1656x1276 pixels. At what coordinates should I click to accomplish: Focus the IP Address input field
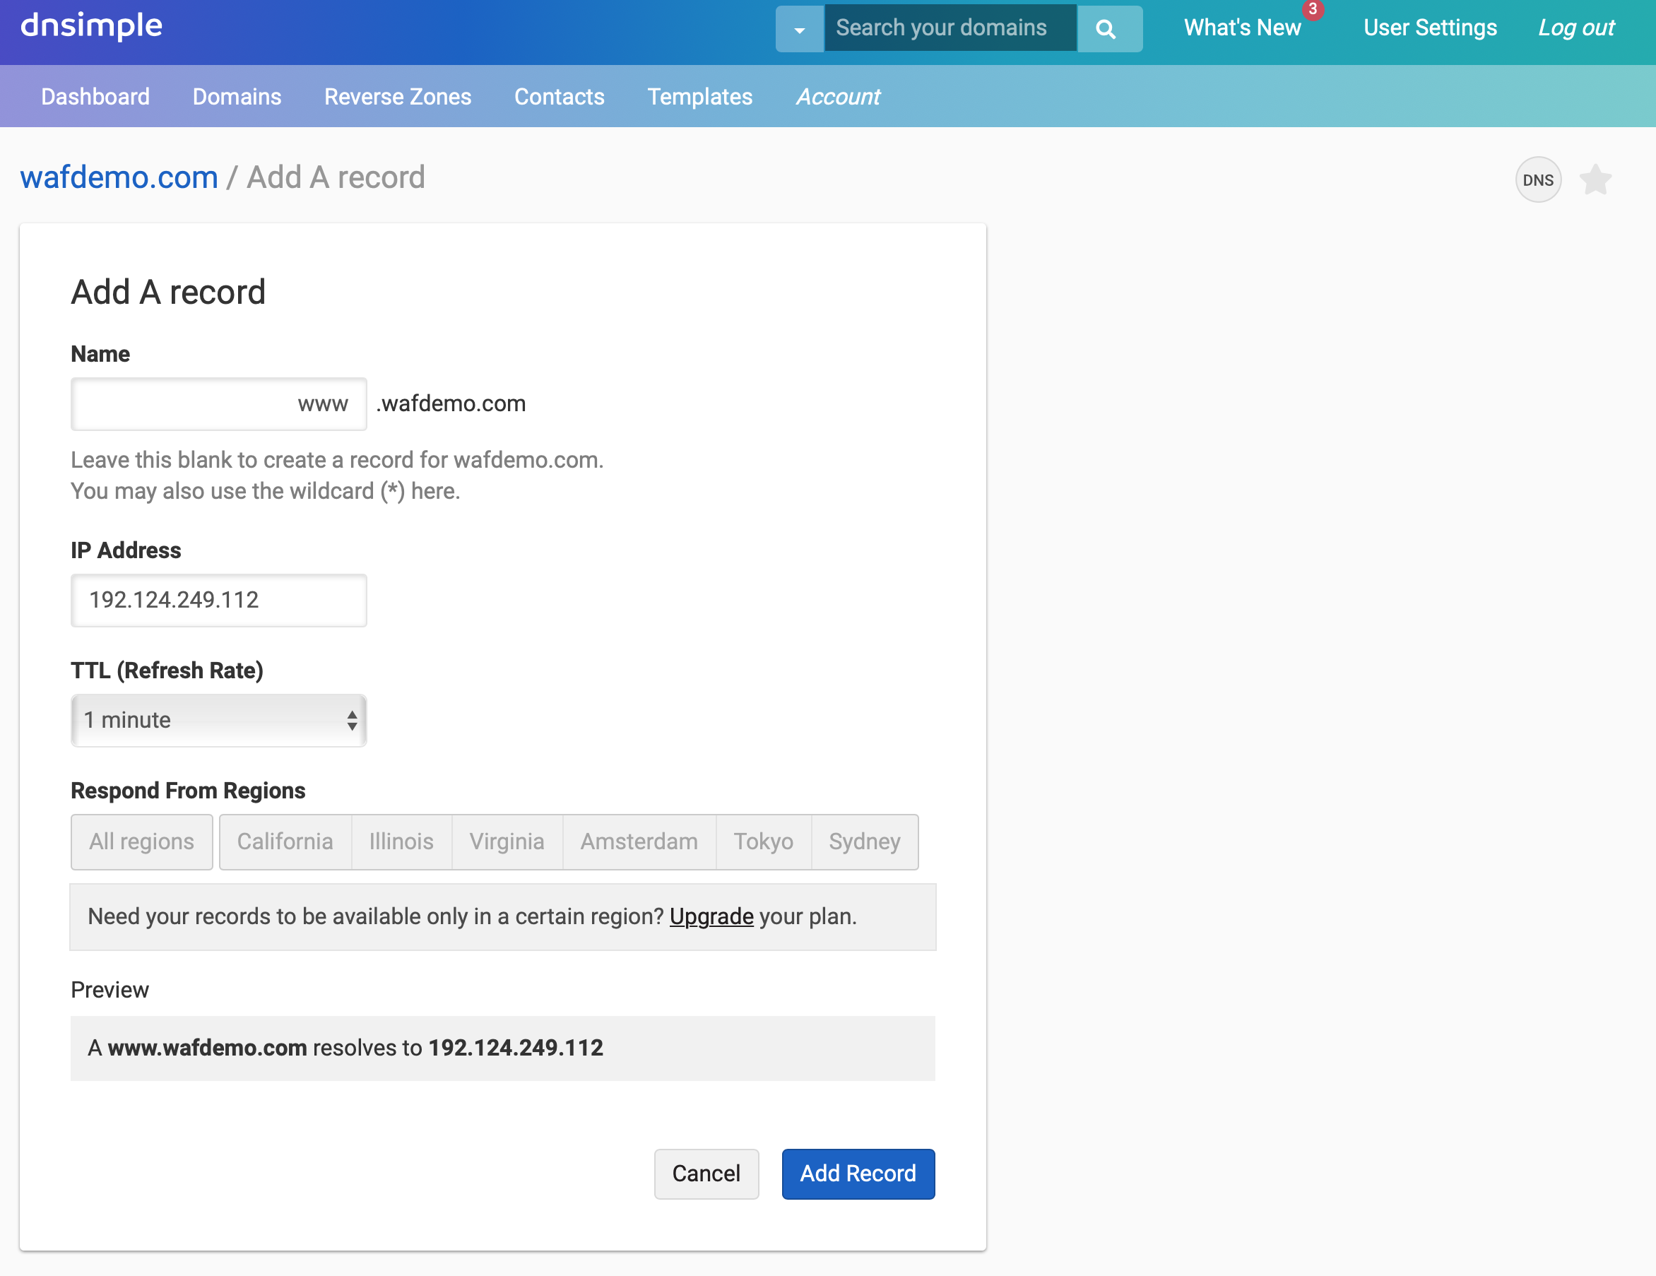[x=218, y=600]
